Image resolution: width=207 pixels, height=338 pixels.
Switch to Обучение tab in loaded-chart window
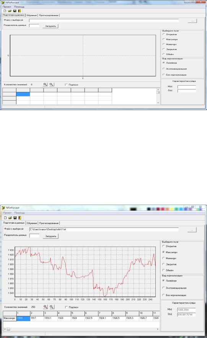(x=32, y=223)
